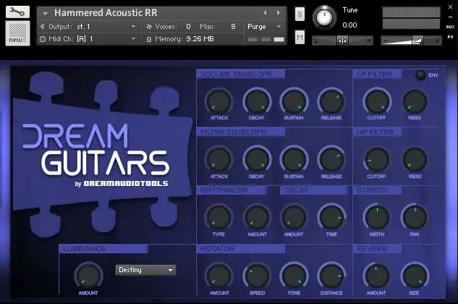Click the Volume Envelope Attack knob
The height and width of the screenshot is (304, 458).
click(219, 101)
